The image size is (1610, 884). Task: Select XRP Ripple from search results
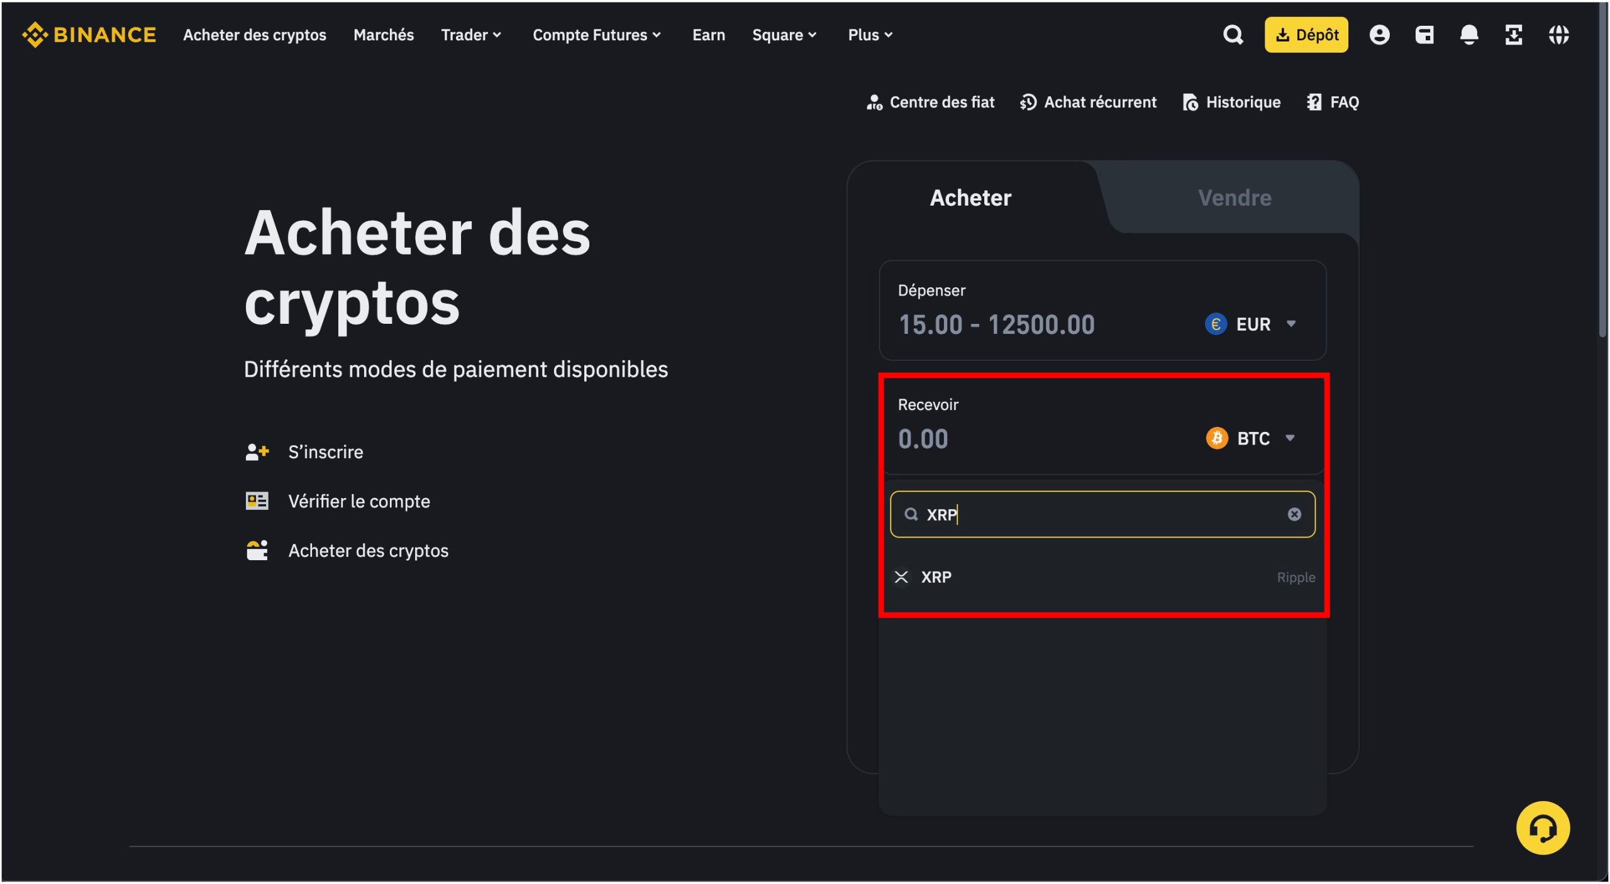click(x=1104, y=577)
